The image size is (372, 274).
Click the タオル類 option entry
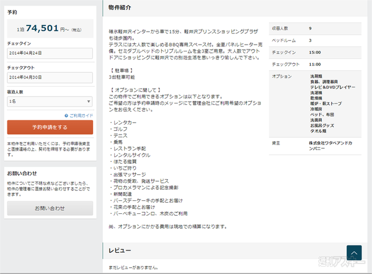(x=319, y=131)
